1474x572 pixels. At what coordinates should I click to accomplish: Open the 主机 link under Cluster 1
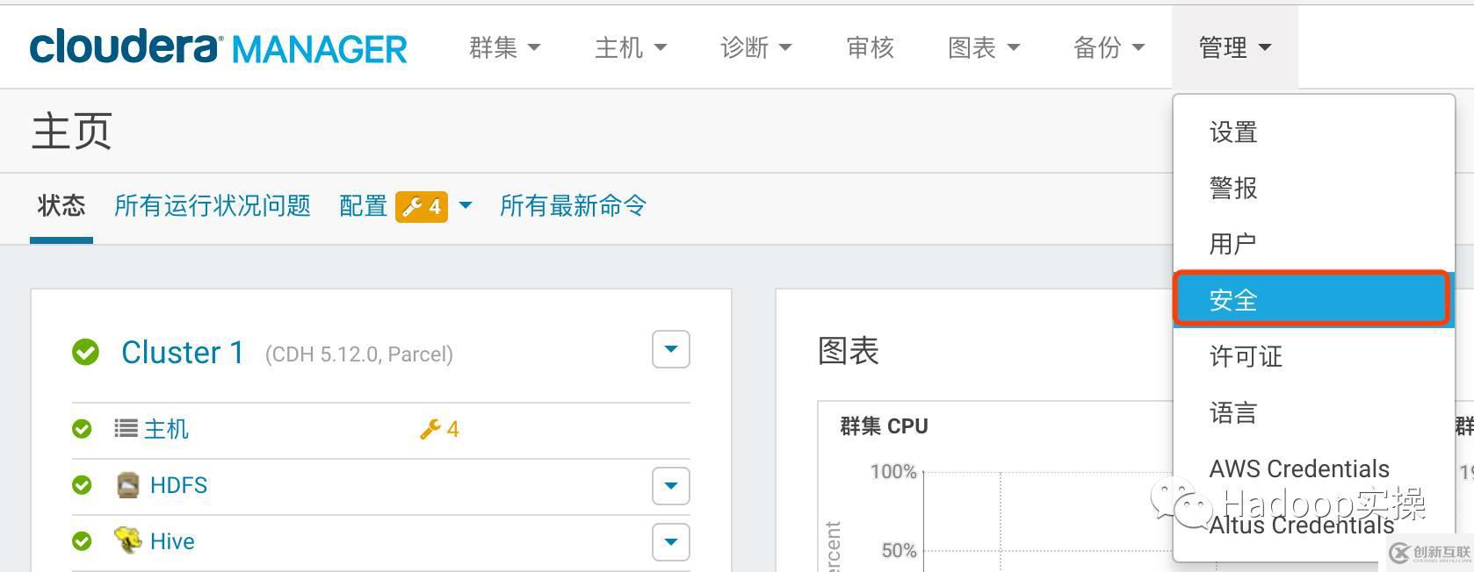[167, 429]
